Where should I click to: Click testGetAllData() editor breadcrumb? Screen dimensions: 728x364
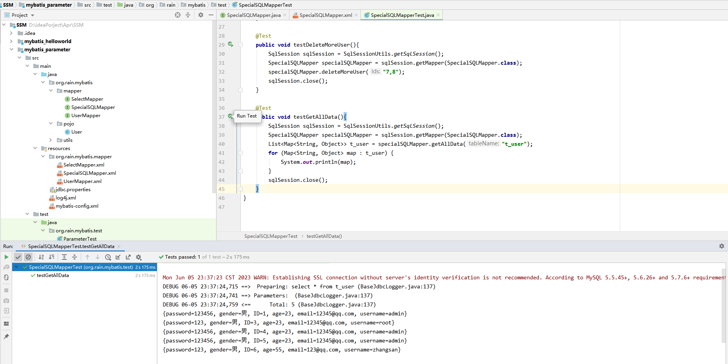(324, 236)
